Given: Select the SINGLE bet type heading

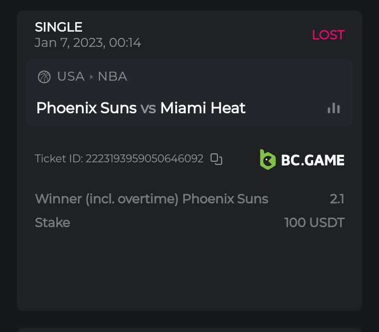Looking at the screenshot, I should tap(58, 27).
